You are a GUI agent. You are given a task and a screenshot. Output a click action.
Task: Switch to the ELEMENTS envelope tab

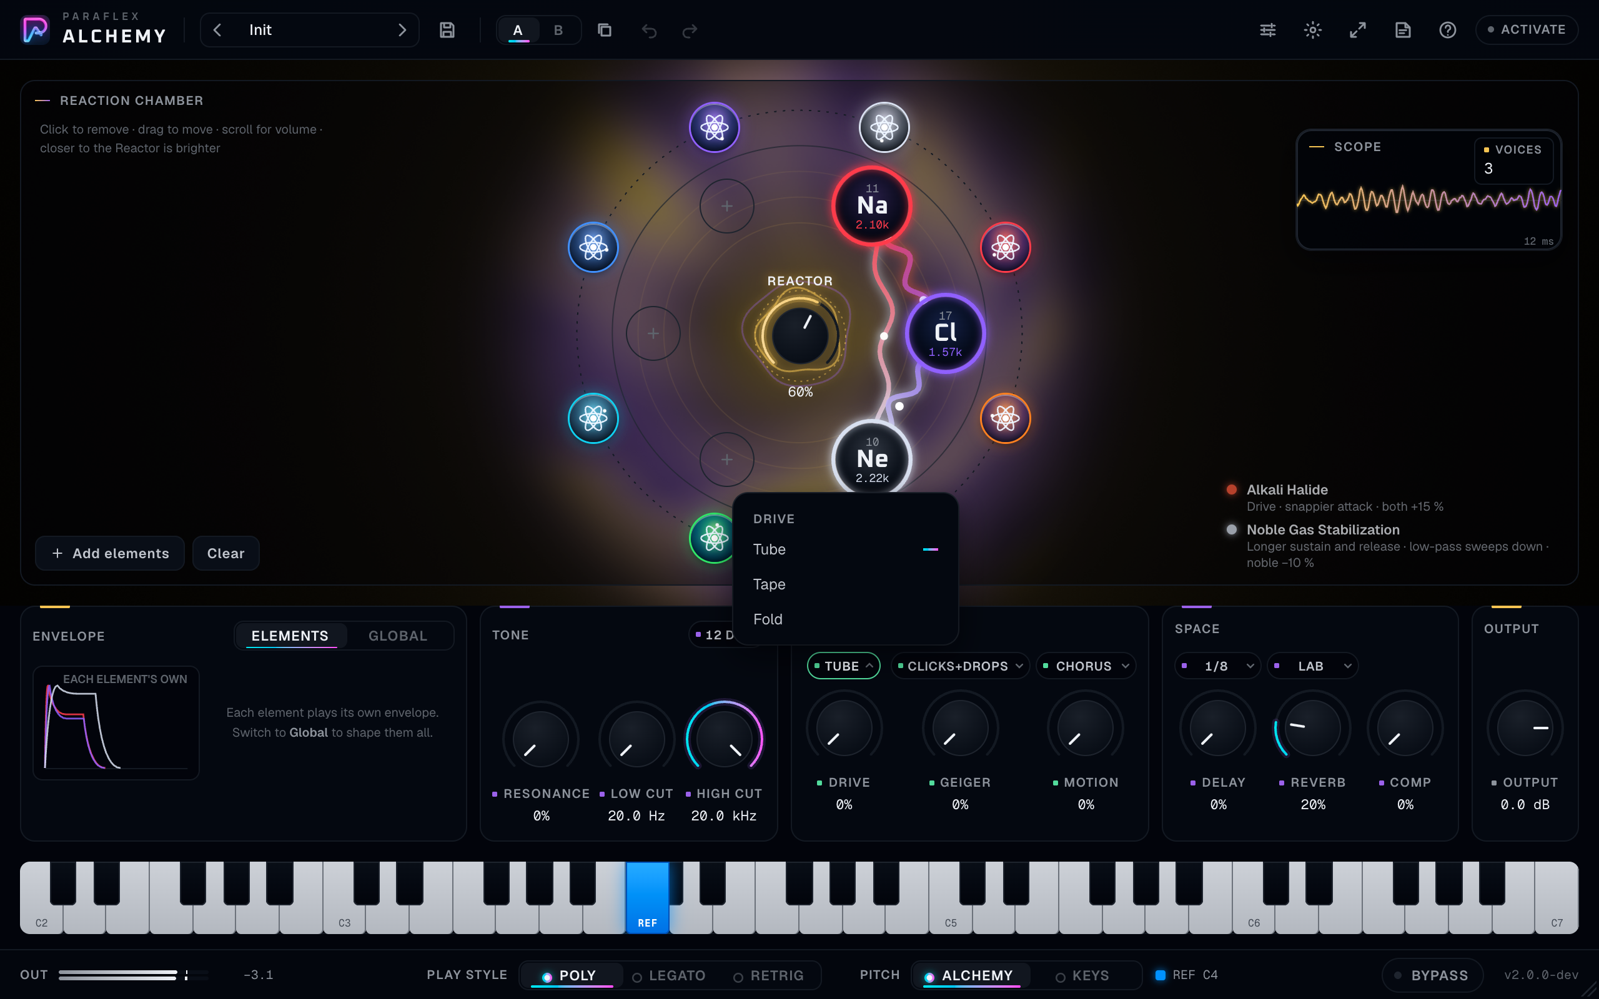pos(290,636)
